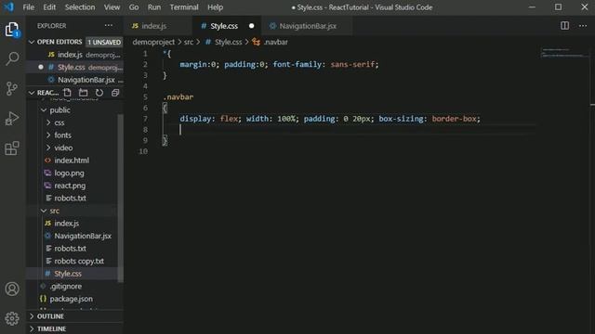The width and height of the screenshot is (595, 334).
Task: Click the VS Code logo icon
Action: (x=8, y=7)
